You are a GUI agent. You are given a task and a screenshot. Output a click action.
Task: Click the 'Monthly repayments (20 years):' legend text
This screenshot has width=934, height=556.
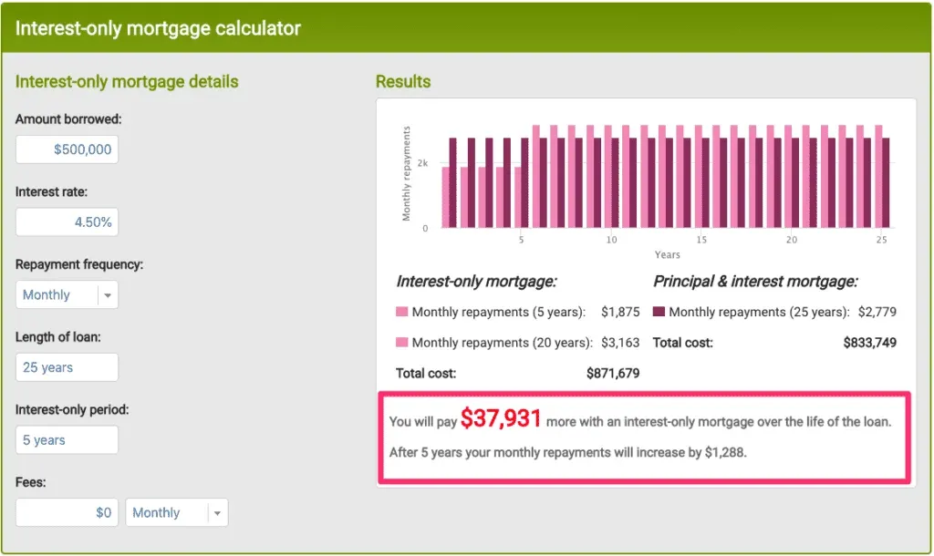pyautogui.click(x=503, y=343)
